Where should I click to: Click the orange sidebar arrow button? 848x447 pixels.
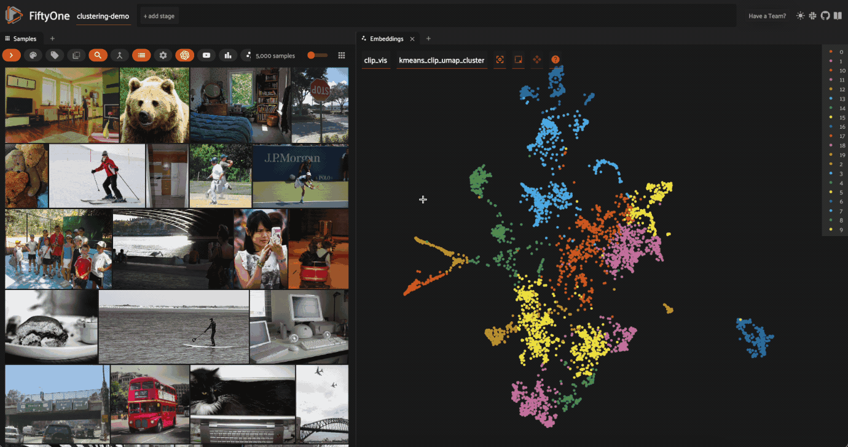12,55
